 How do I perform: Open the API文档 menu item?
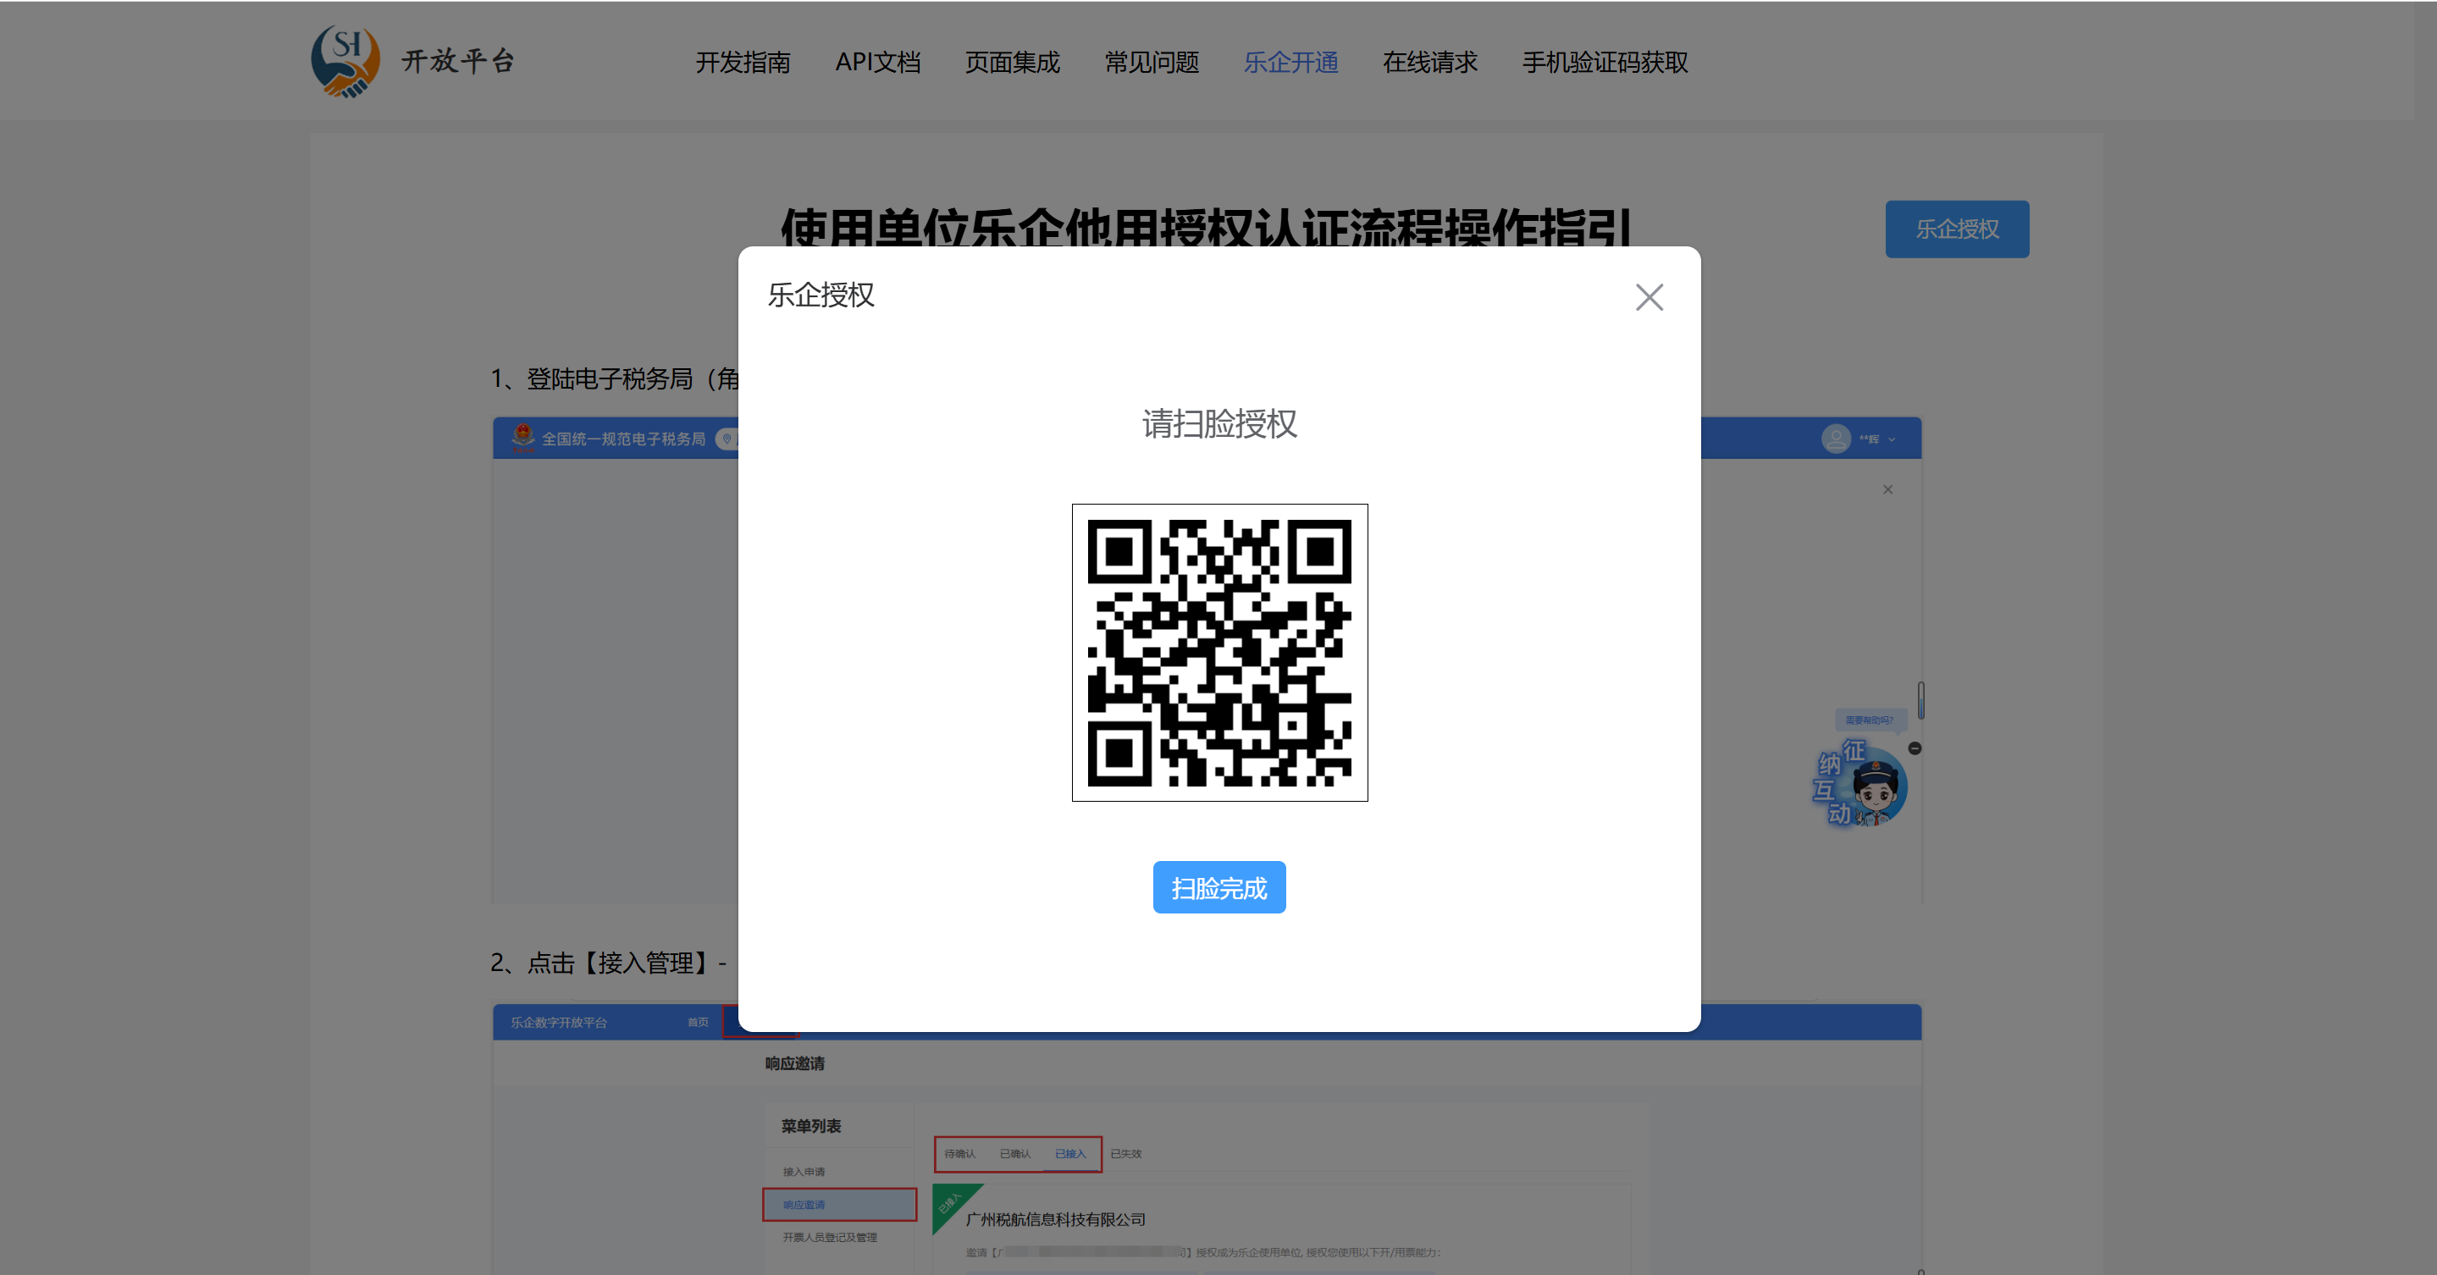point(878,63)
